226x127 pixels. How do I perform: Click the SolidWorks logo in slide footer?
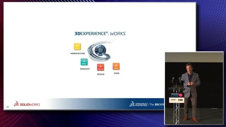point(27,104)
